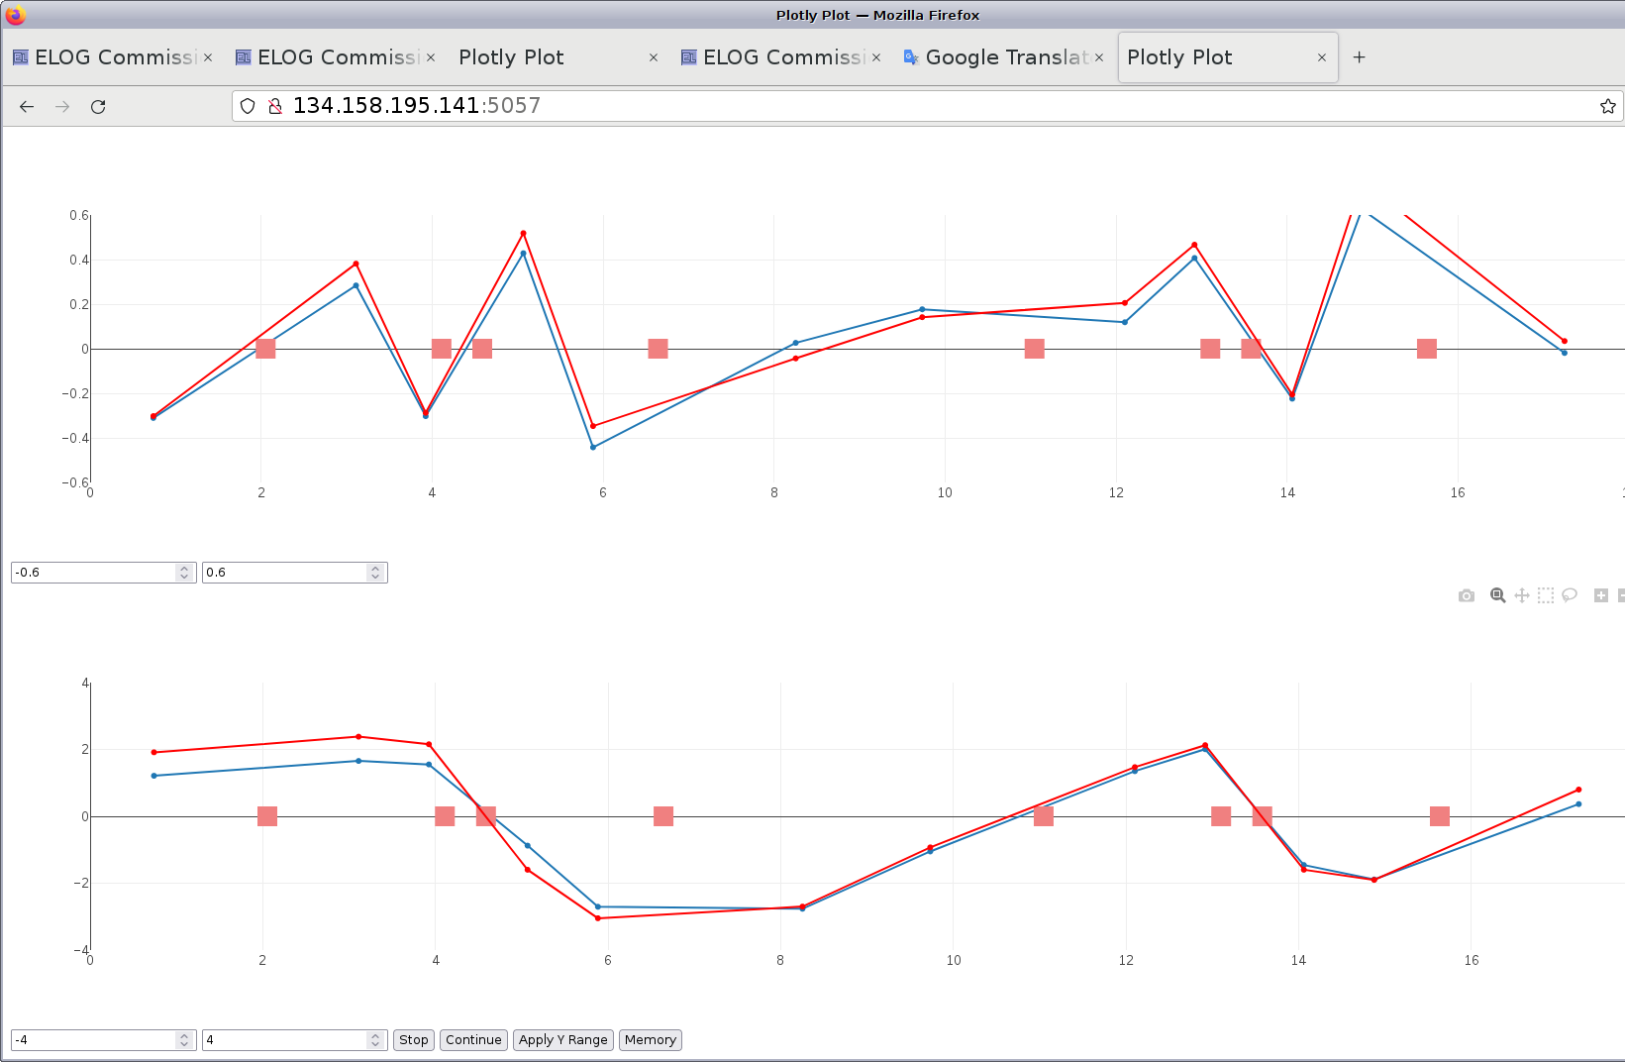Activate the pan tool in modebar
This screenshot has width=1625, height=1062.
click(1522, 595)
